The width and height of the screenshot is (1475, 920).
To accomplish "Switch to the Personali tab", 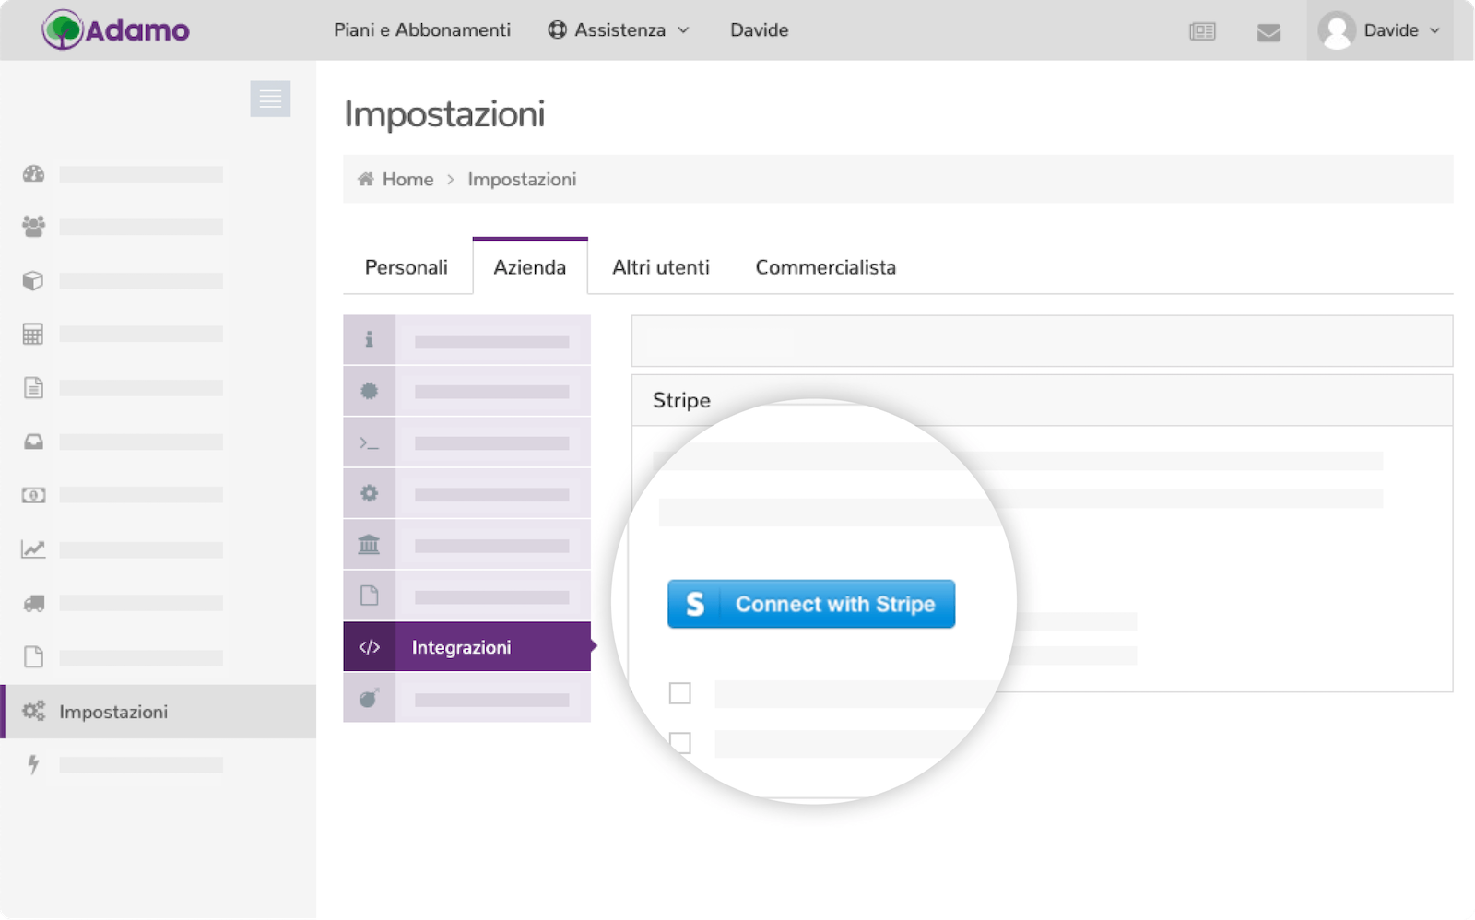I will tap(406, 267).
